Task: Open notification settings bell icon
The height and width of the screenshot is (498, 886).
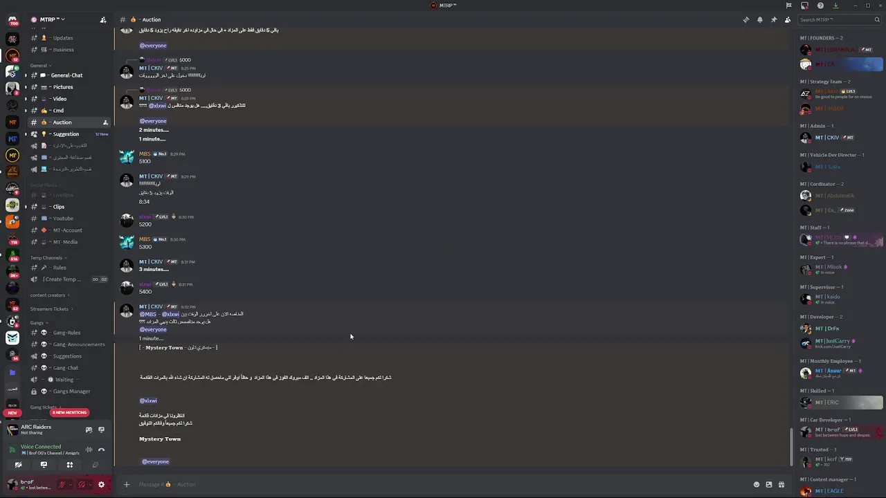Action: pos(759,20)
